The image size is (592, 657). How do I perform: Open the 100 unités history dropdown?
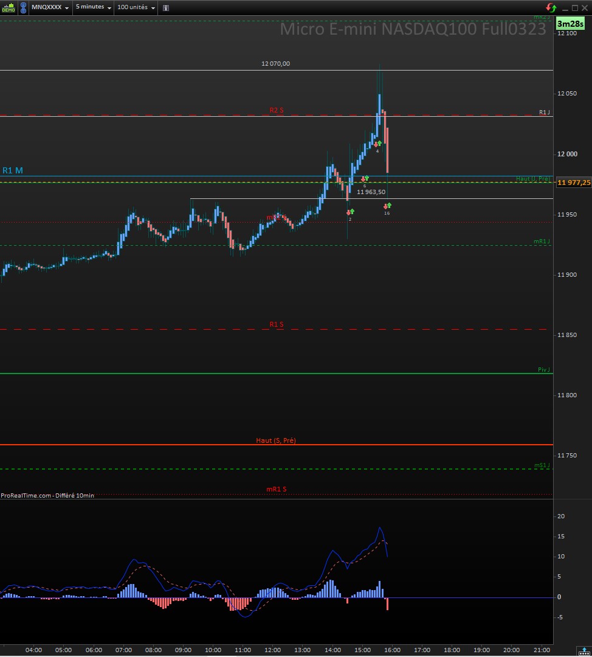click(136, 7)
